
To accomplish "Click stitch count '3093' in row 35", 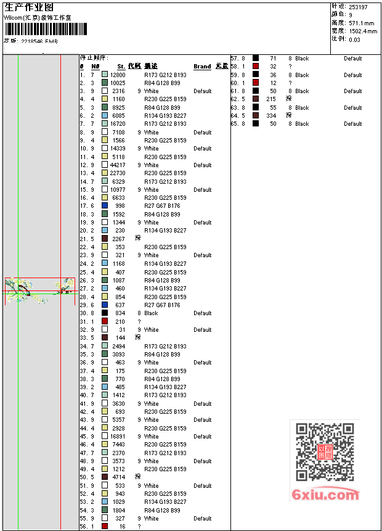I will (119, 354).
